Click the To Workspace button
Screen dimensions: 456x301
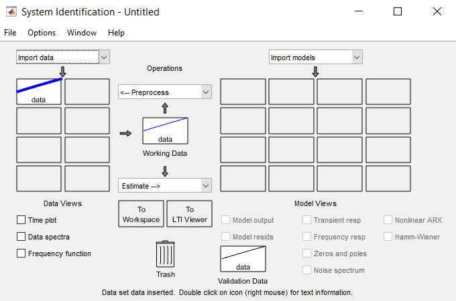[141, 214]
